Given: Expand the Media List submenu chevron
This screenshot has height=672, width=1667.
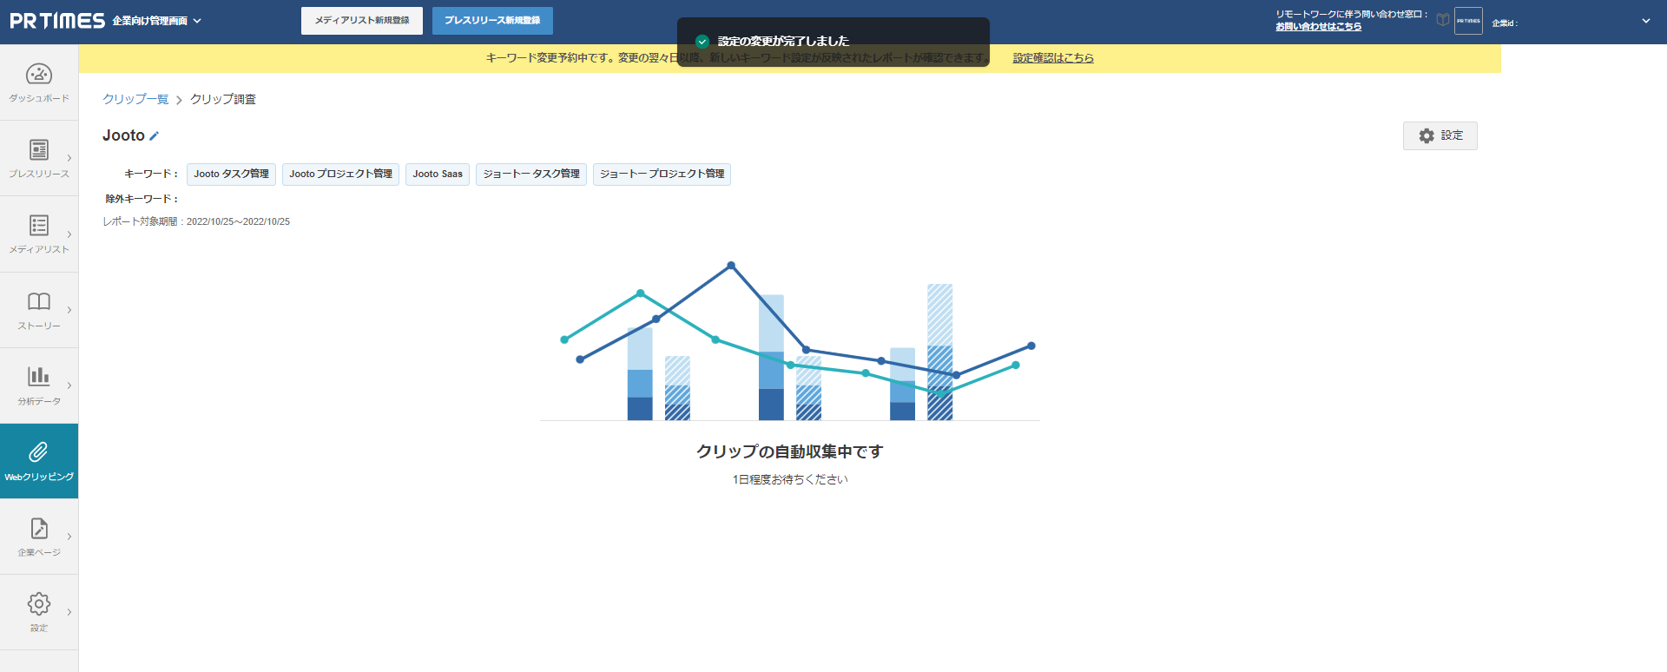Looking at the screenshot, I should [69, 234].
